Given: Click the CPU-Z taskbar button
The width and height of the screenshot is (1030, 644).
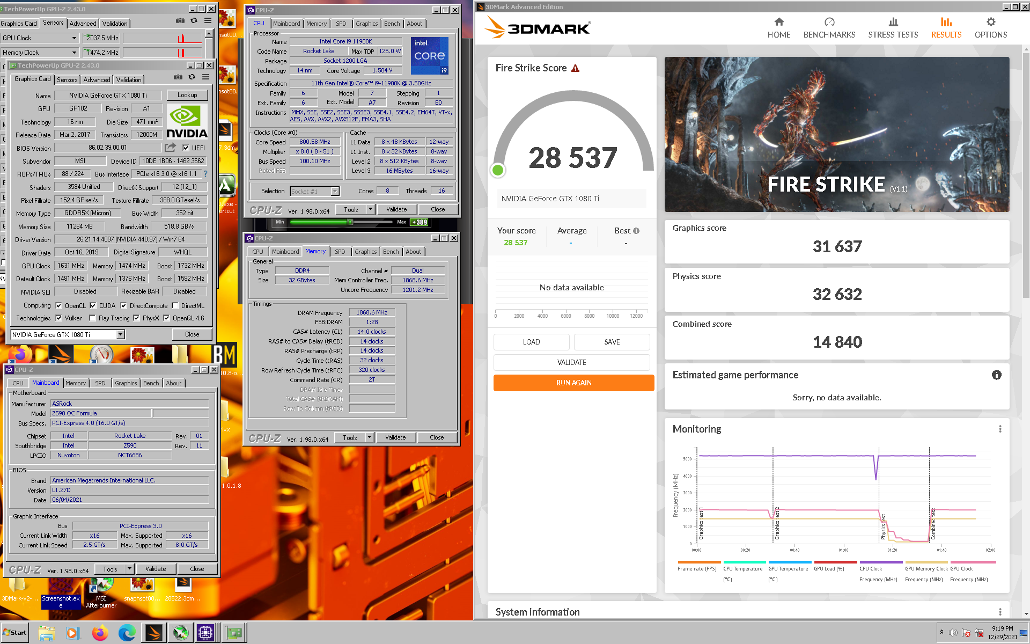Looking at the screenshot, I should [206, 633].
